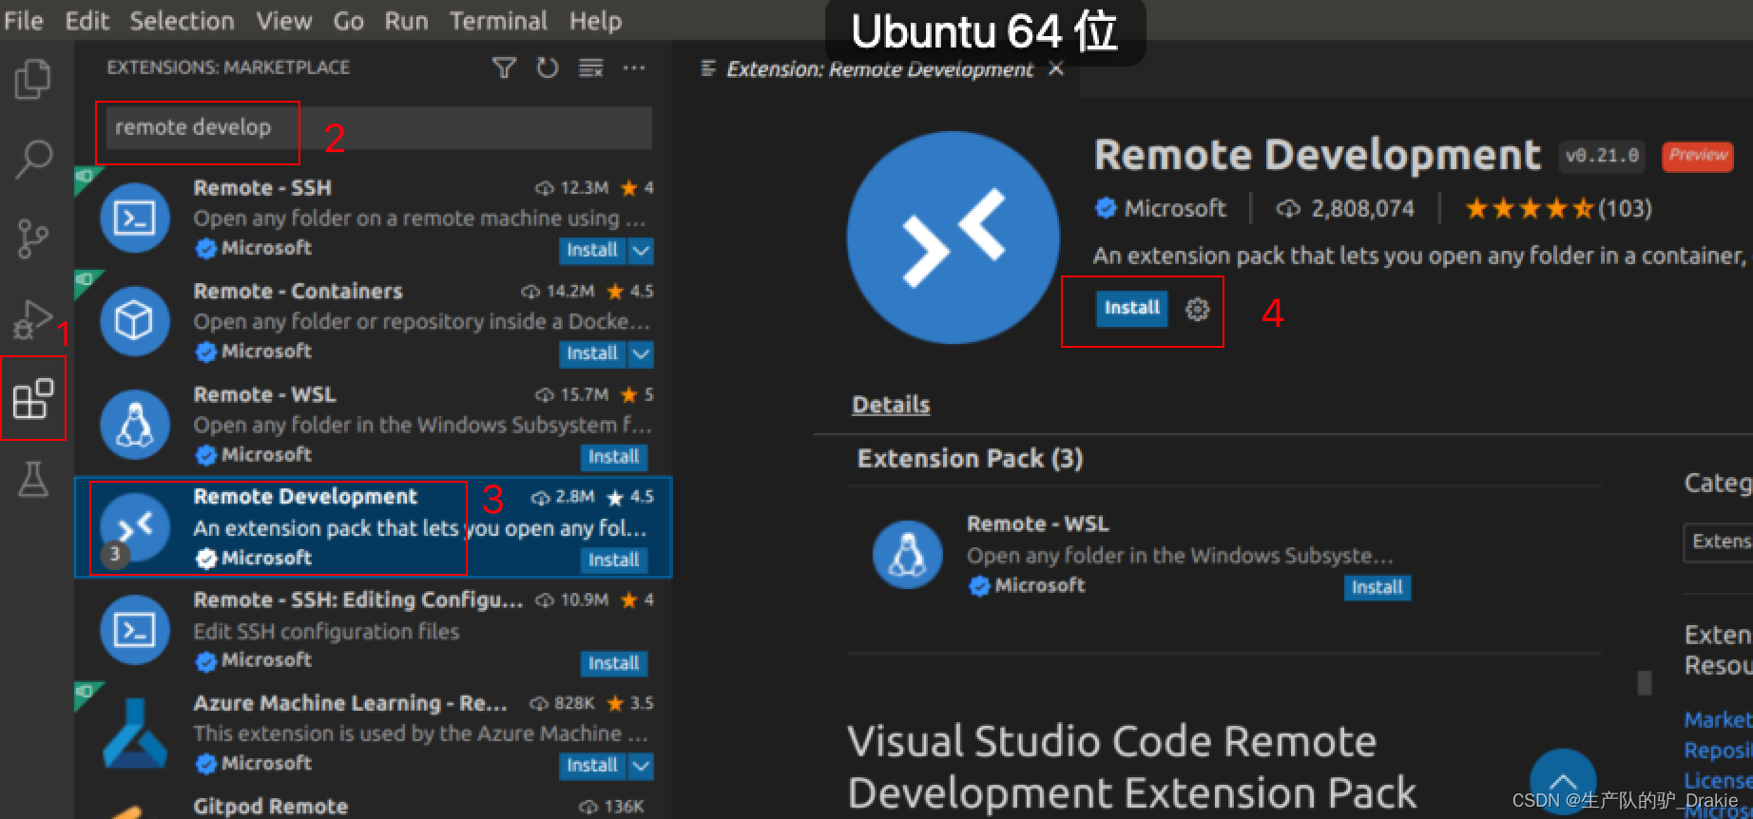Open the Search view in activity bar
Image resolution: width=1753 pixels, height=819 pixels.
[x=33, y=159]
